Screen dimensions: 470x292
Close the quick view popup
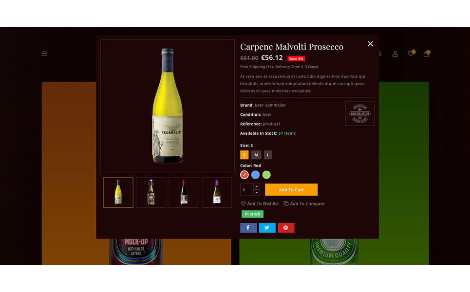(x=371, y=44)
